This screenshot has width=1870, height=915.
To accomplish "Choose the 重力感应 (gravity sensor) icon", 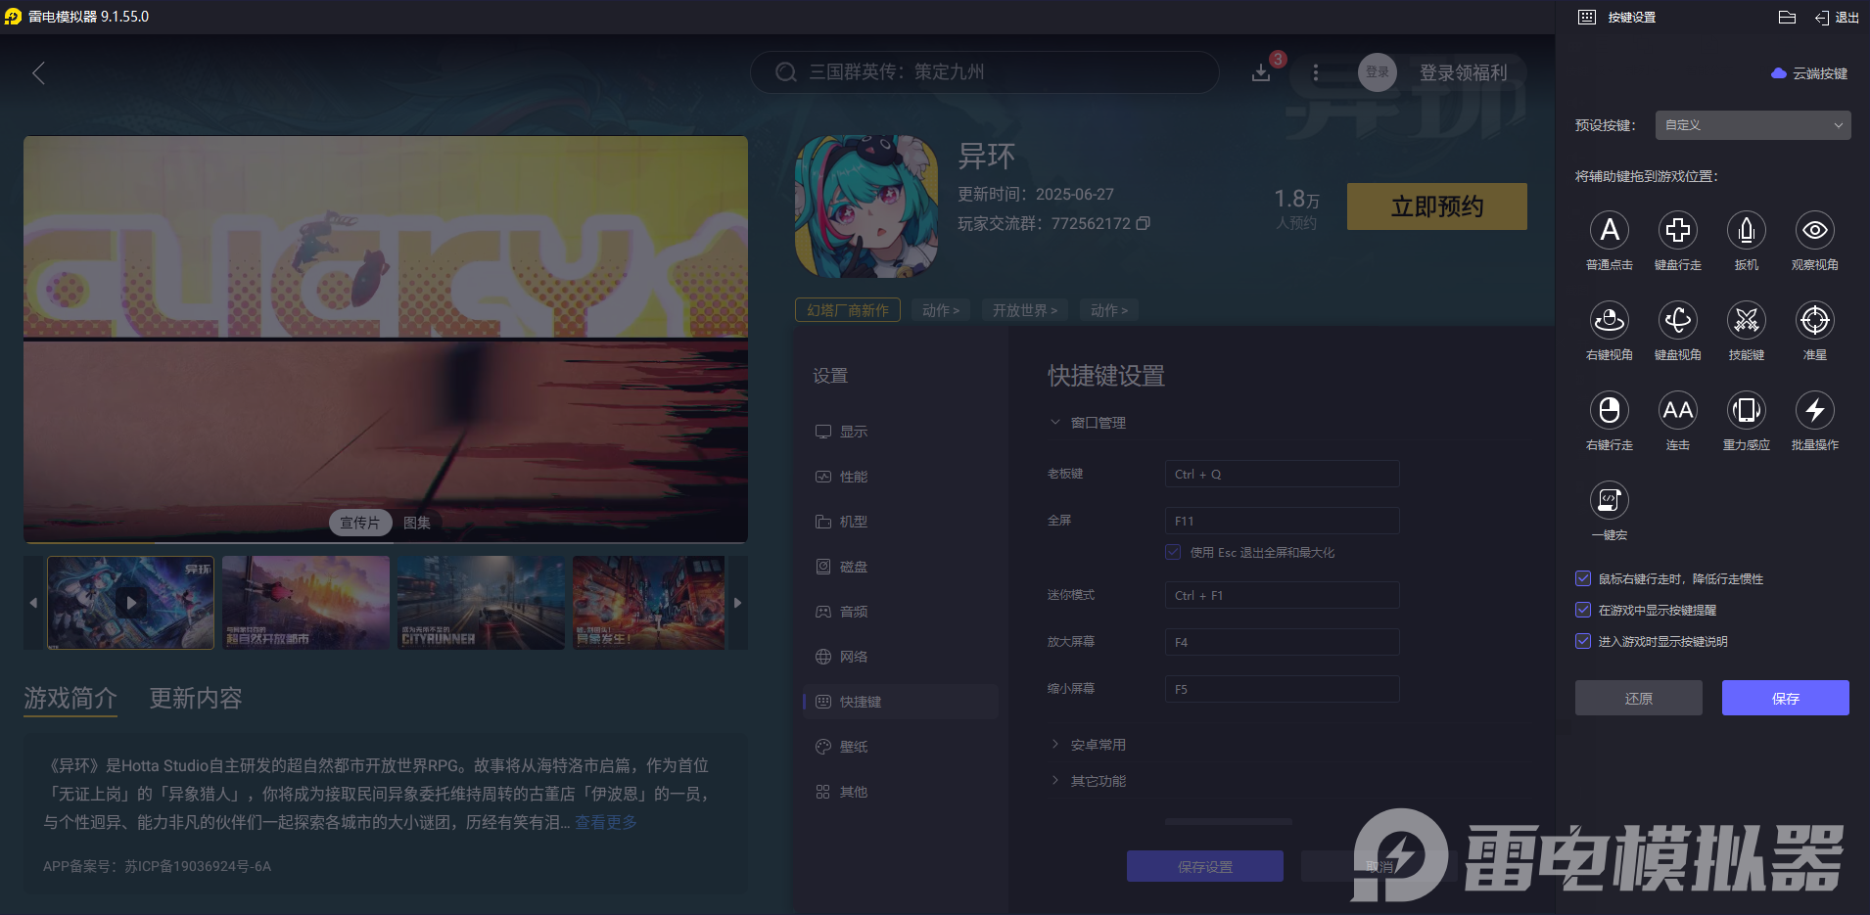I will [1746, 411].
